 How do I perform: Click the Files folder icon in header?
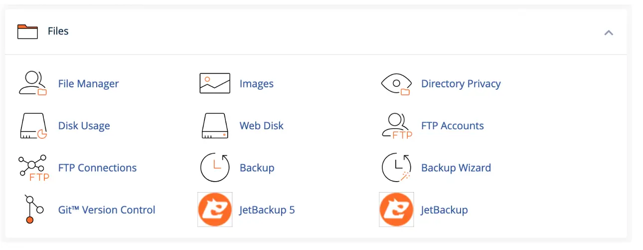pos(27,31)
